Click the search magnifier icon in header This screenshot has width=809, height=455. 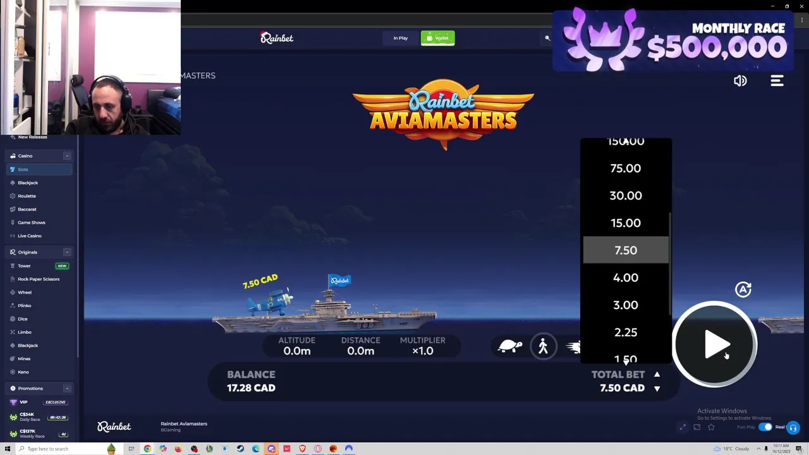pyautogui.click(x=547, y=38)
